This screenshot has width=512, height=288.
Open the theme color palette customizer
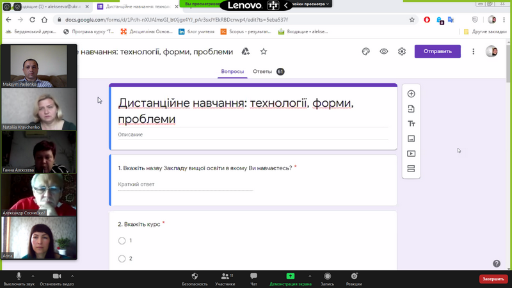[366, 51]
